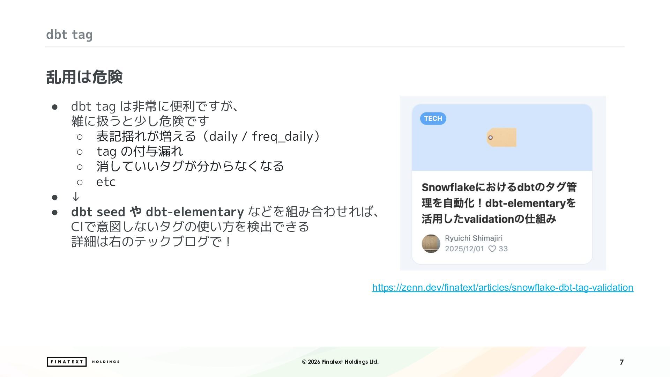Click the heart like icon beside 33
The image size is (670, 377).
pyautogui.click(x=492, y=249)
